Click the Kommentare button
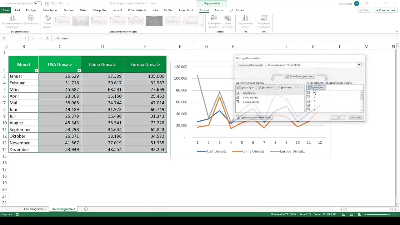 tap(385, 10)
